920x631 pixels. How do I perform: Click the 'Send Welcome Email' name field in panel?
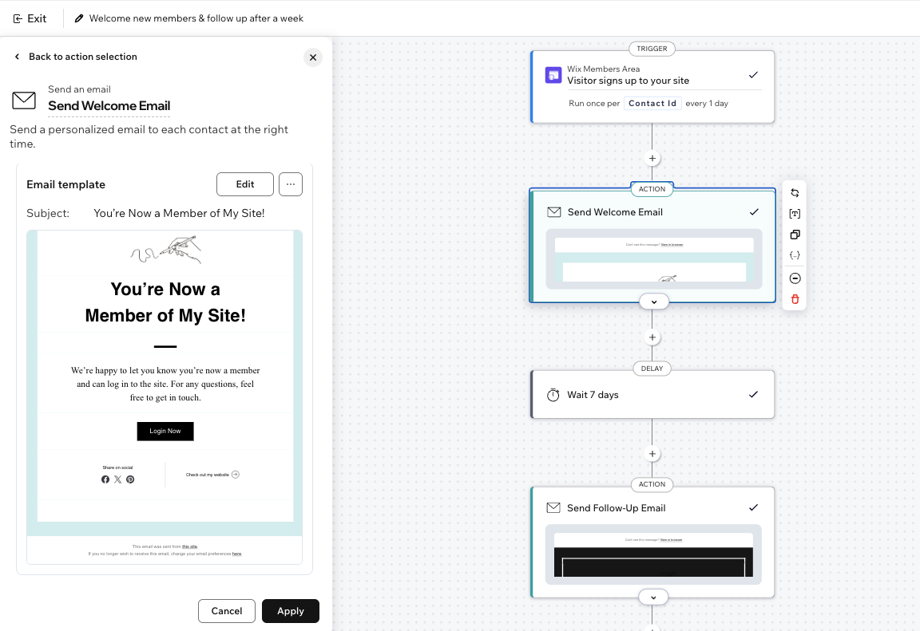click(x=109, y=106)
